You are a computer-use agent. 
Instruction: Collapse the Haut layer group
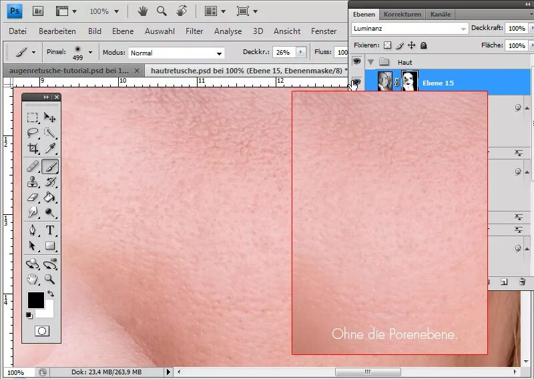pos(370,62)
